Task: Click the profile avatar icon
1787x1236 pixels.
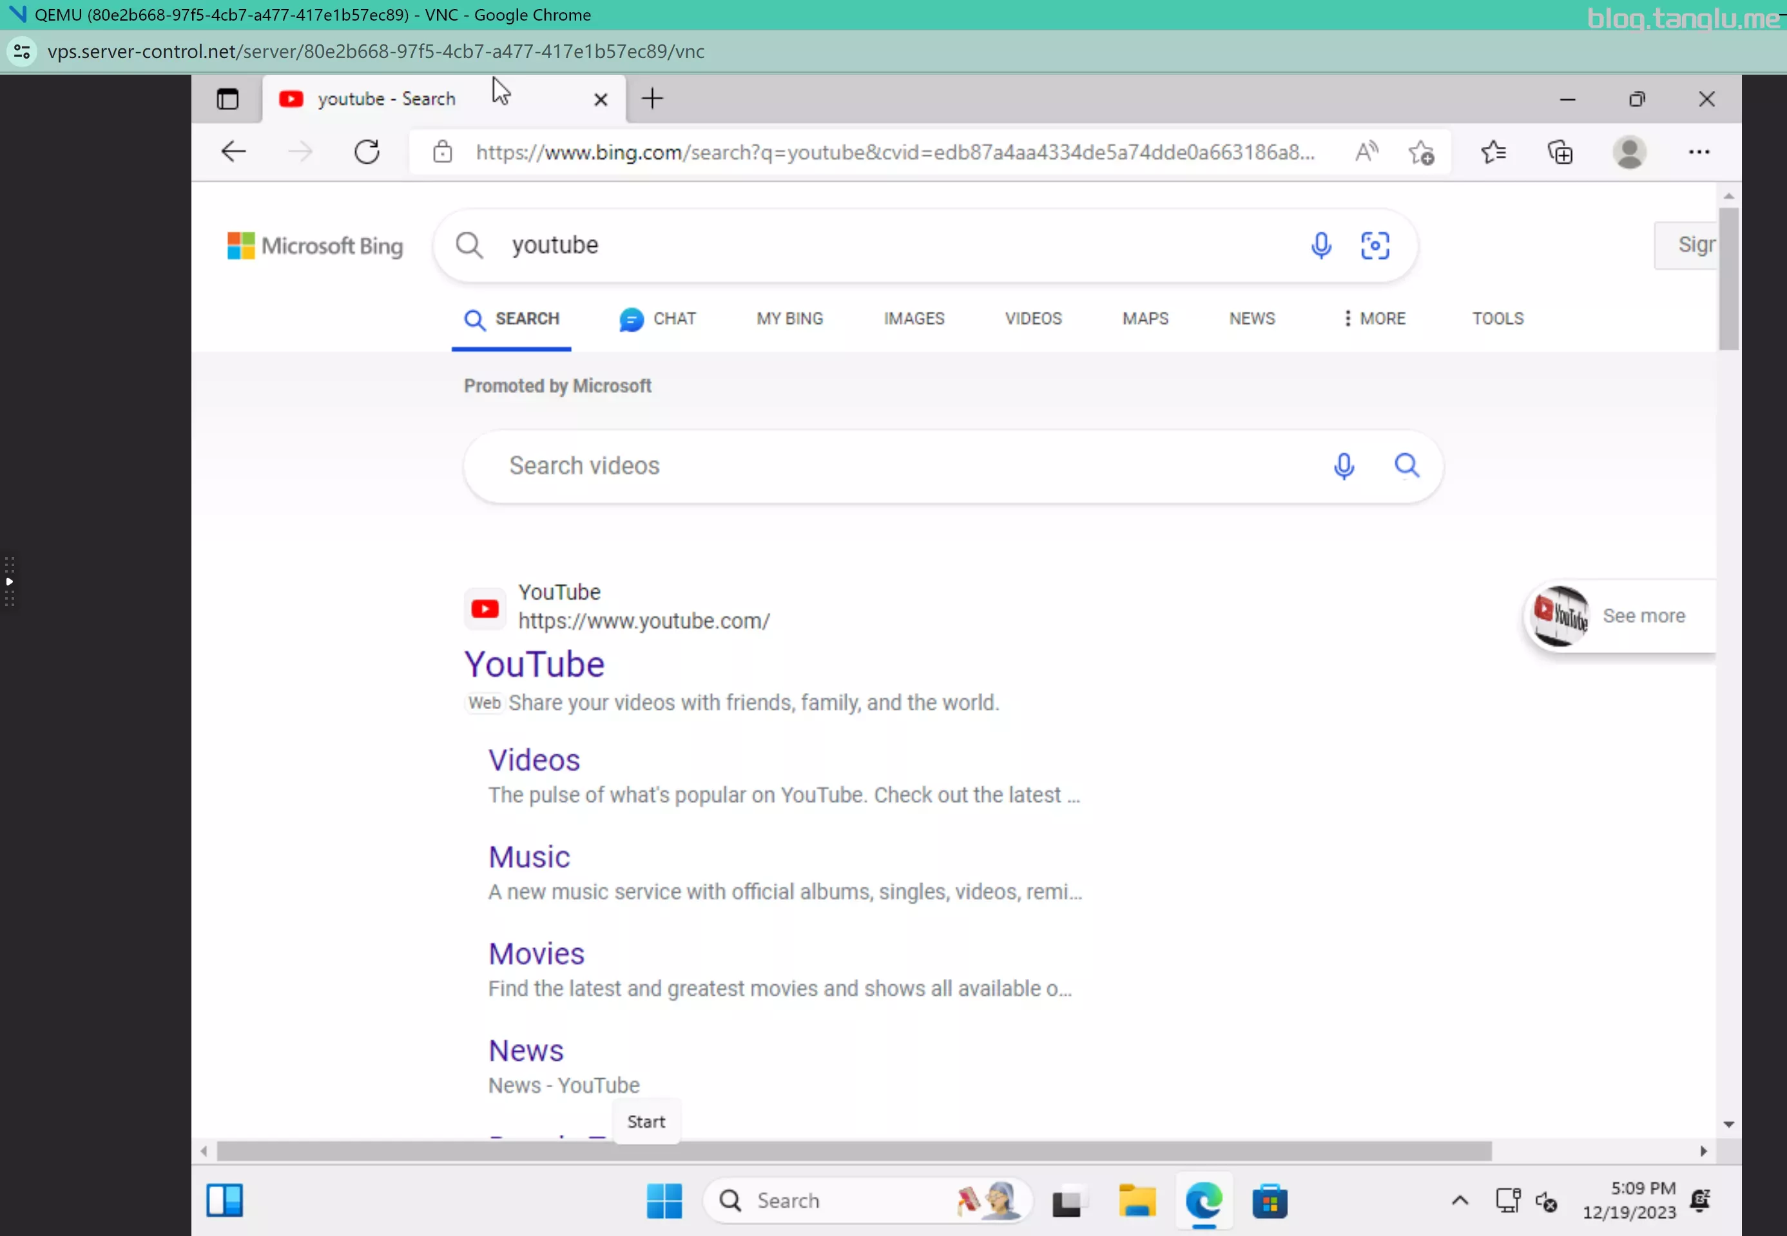Action: (x=1629, y=152)
